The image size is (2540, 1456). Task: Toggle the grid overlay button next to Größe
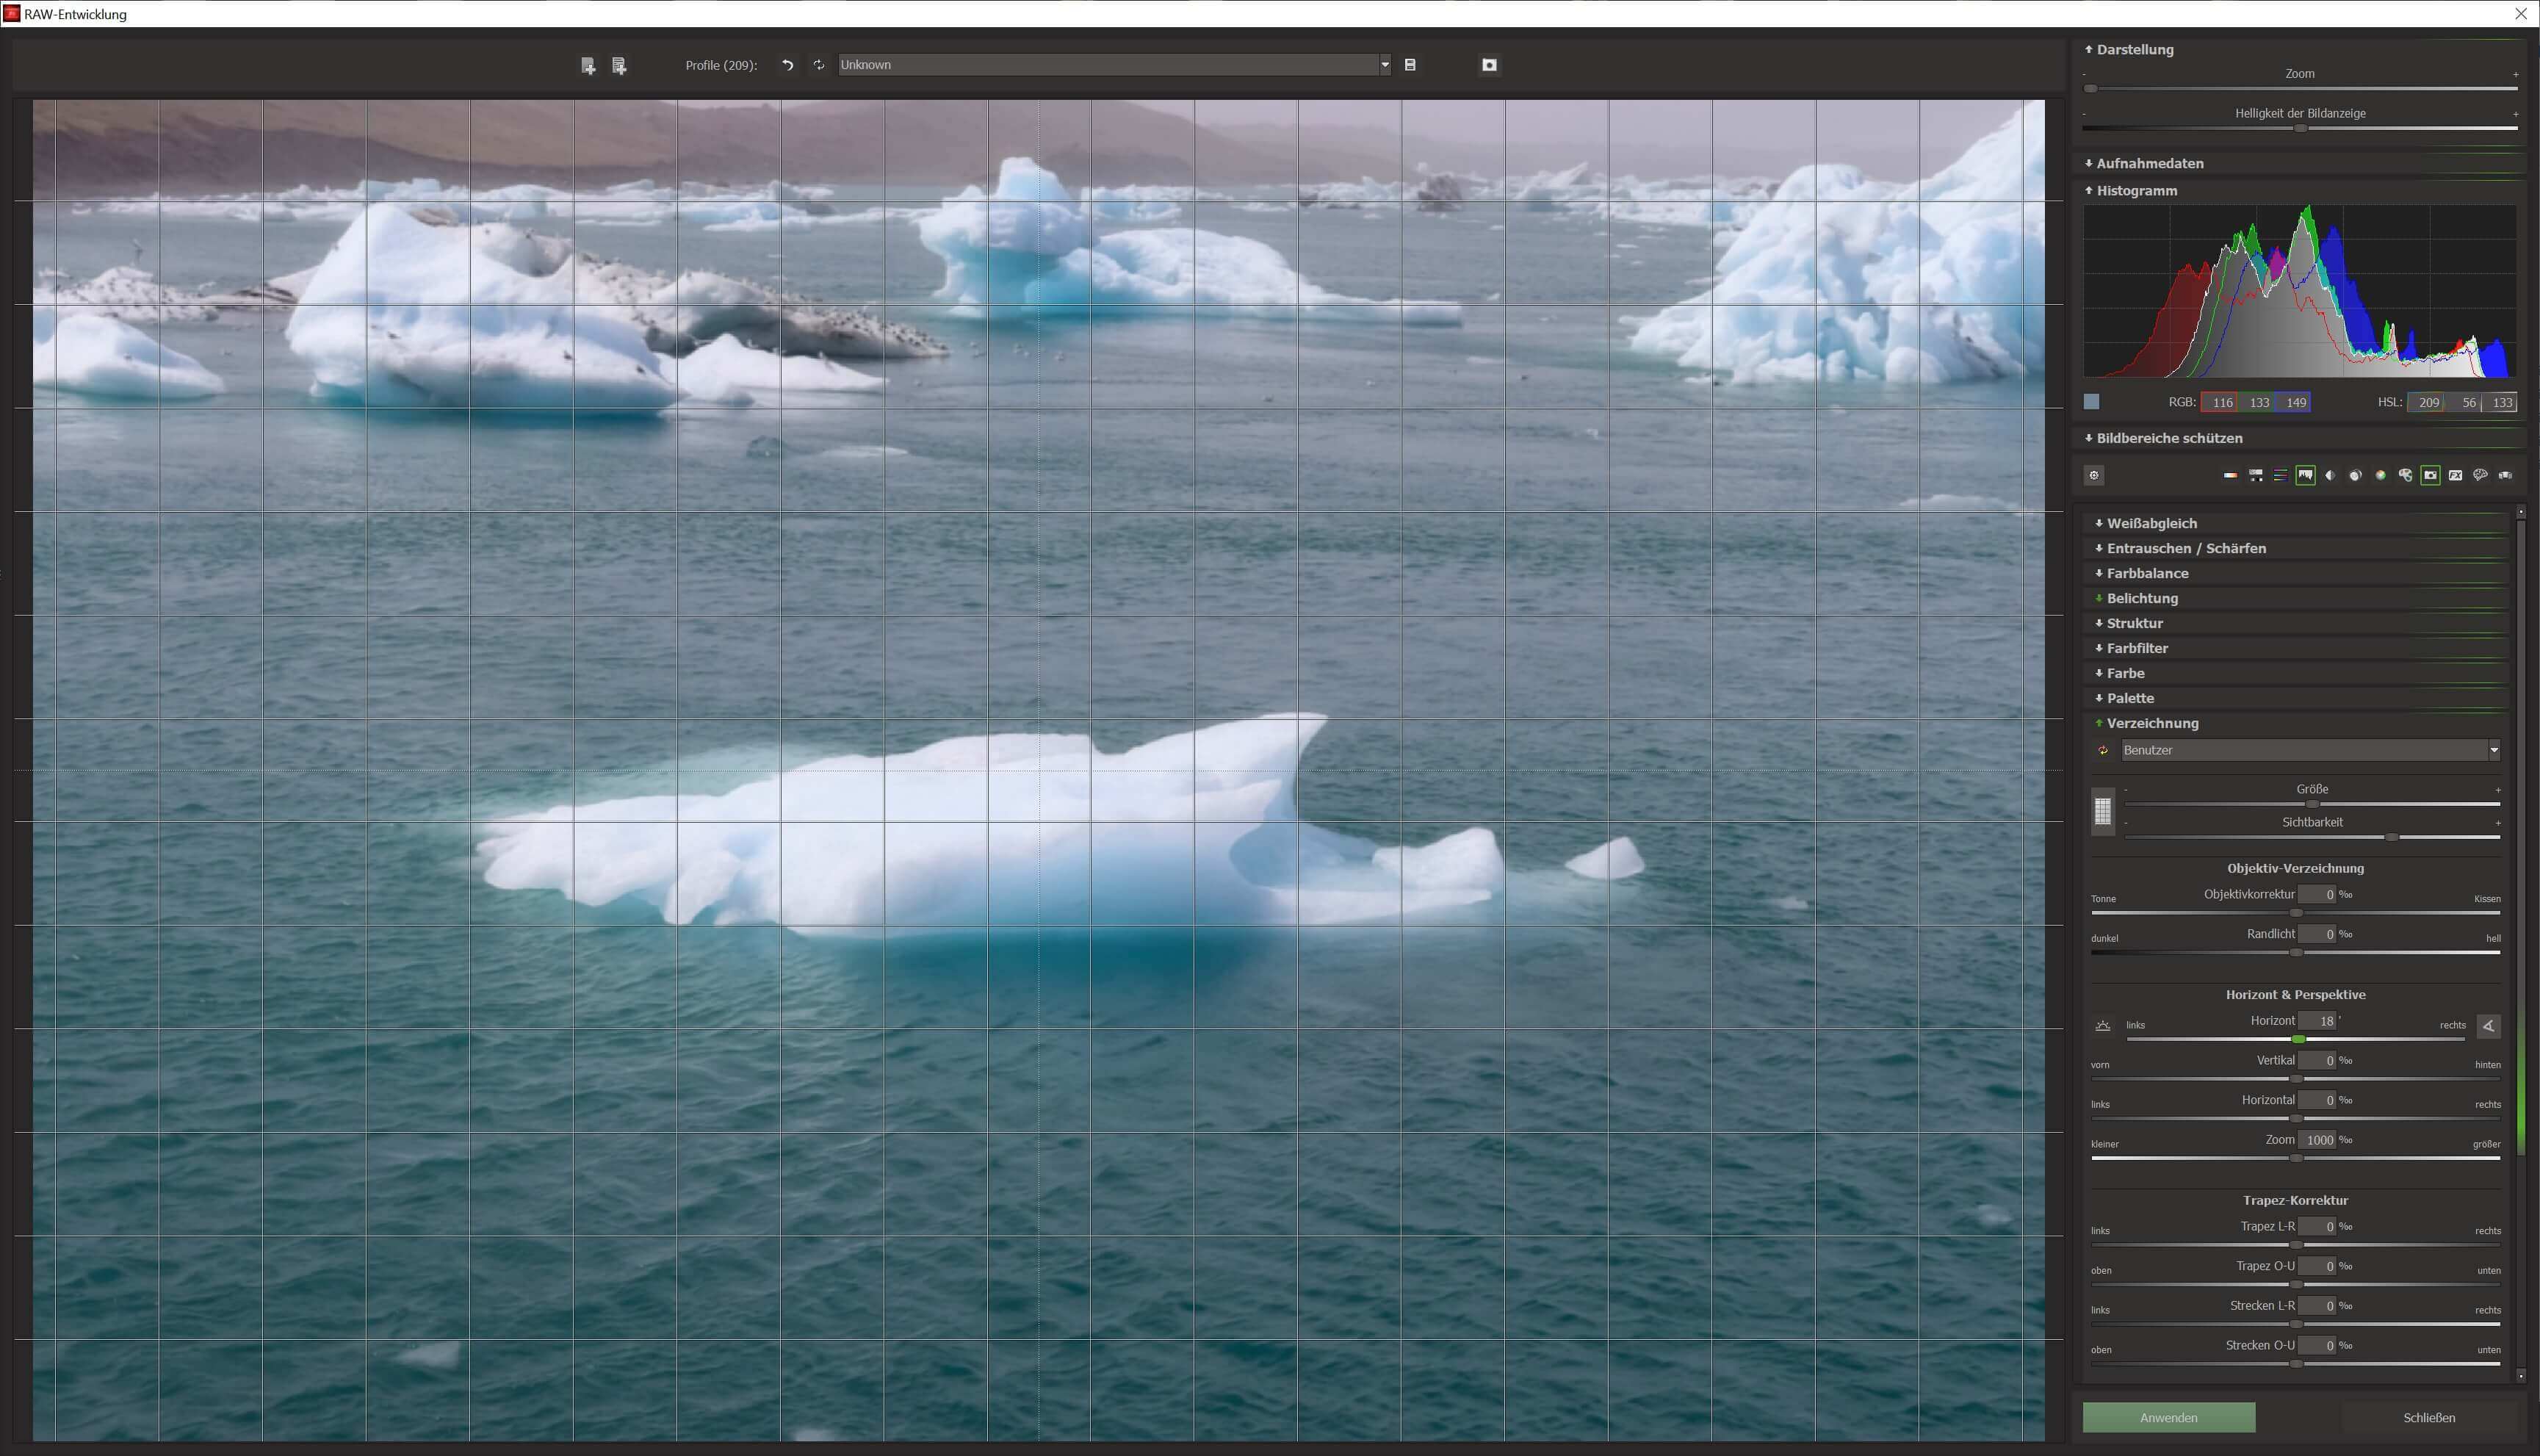[x=2102, y=811]
